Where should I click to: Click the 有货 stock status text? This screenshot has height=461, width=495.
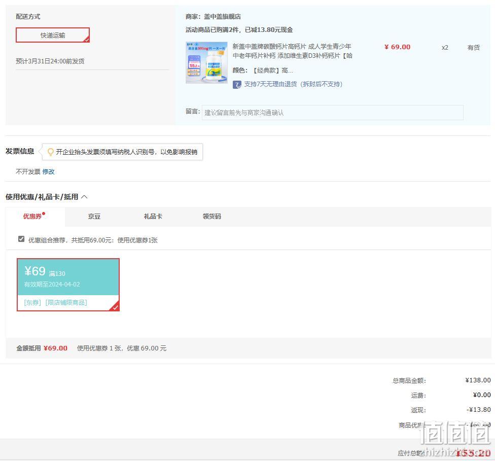click(x=474, y=48)
